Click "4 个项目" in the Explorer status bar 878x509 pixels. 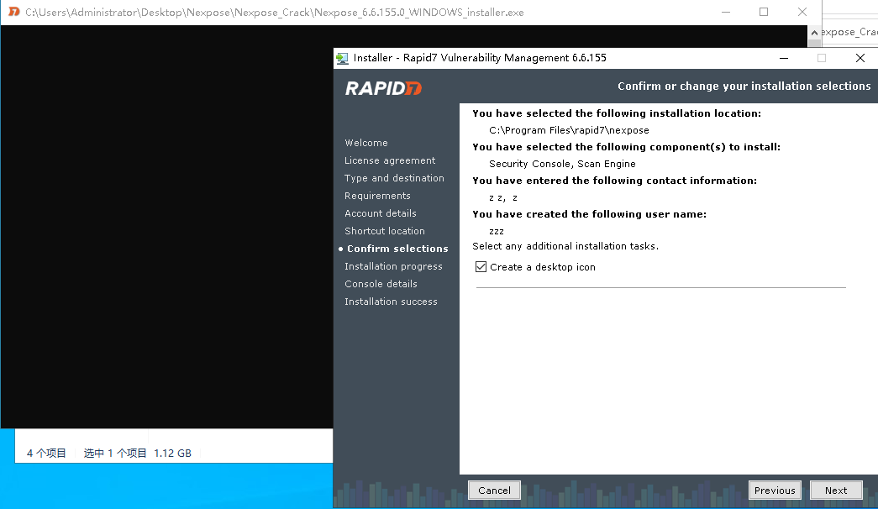tap(46, 453)
